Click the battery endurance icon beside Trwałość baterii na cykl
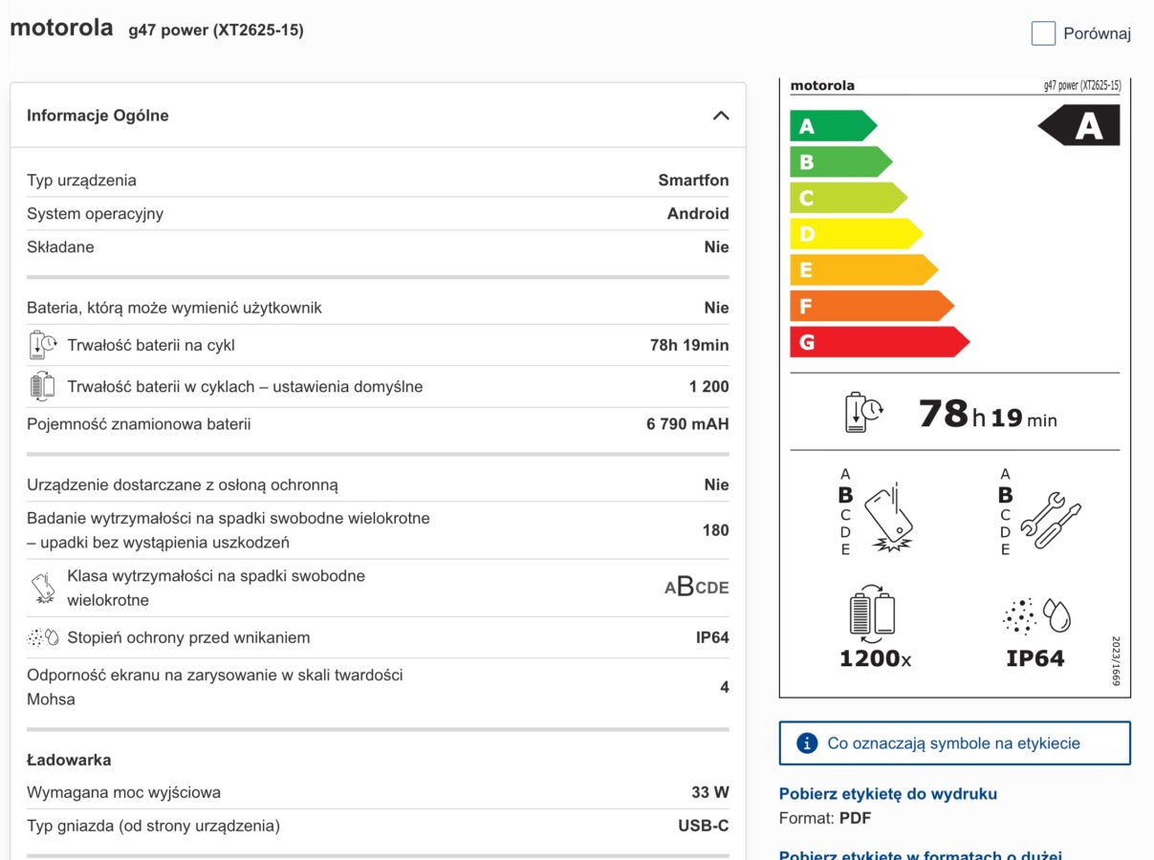 point(43,345)
